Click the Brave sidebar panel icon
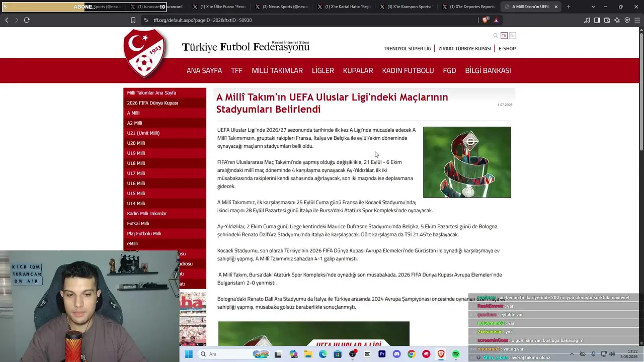644x362 pixels. coord(597,20)
